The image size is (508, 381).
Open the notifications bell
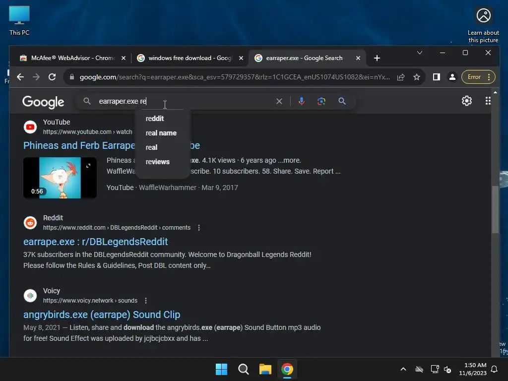point(495,369)
